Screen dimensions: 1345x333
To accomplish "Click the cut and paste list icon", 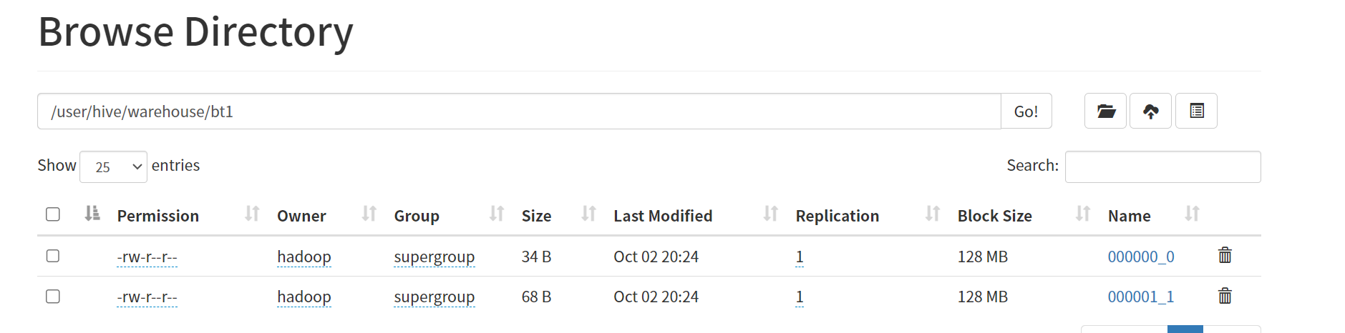I will coord(1196,111).
